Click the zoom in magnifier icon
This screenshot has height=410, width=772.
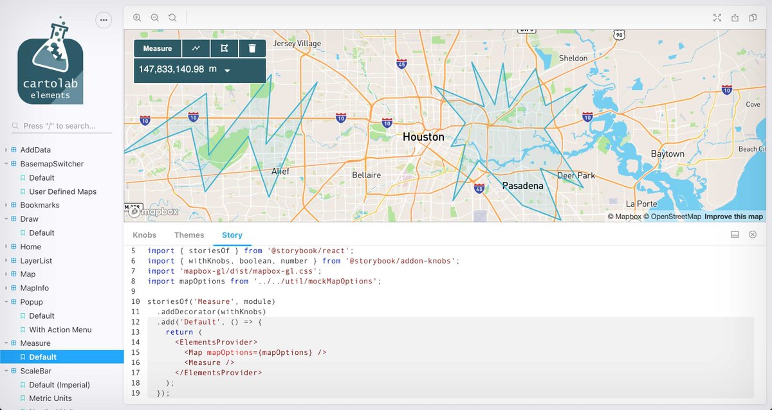137,18
